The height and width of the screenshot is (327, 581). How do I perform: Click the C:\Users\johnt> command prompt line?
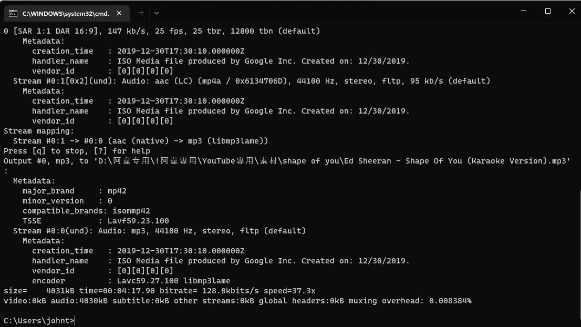pyautogui.click(x=39, y=321)
